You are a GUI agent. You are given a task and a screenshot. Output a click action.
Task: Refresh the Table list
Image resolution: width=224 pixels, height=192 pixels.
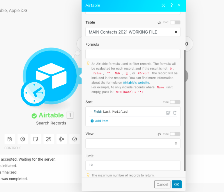click(159, 23)
